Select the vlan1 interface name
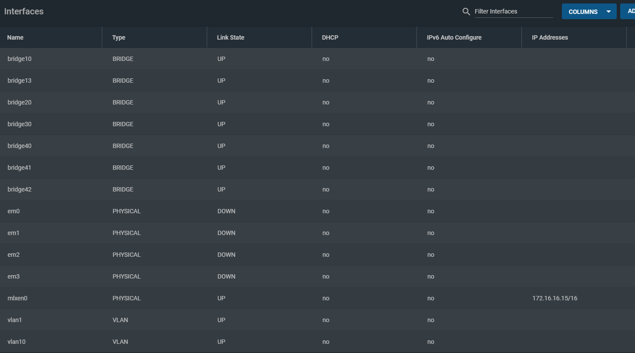Image resolution: width=635 pixels, height=353 pixels. click(x=15, y=320)
